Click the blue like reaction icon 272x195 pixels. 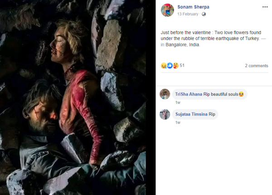click(x=170, y=66)
